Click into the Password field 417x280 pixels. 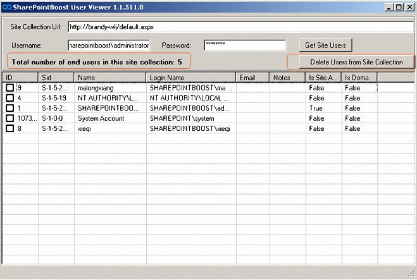245,46
